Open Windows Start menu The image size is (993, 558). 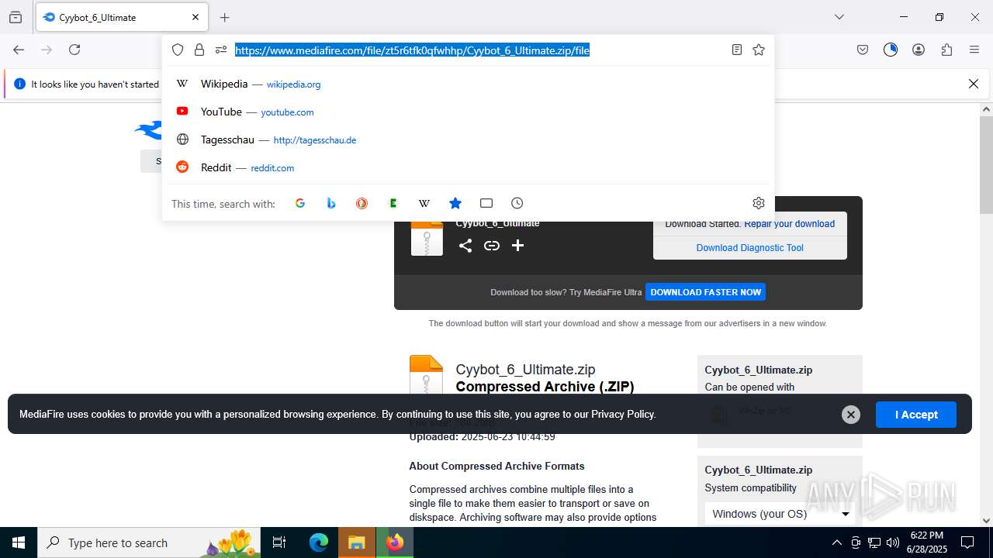19,542
